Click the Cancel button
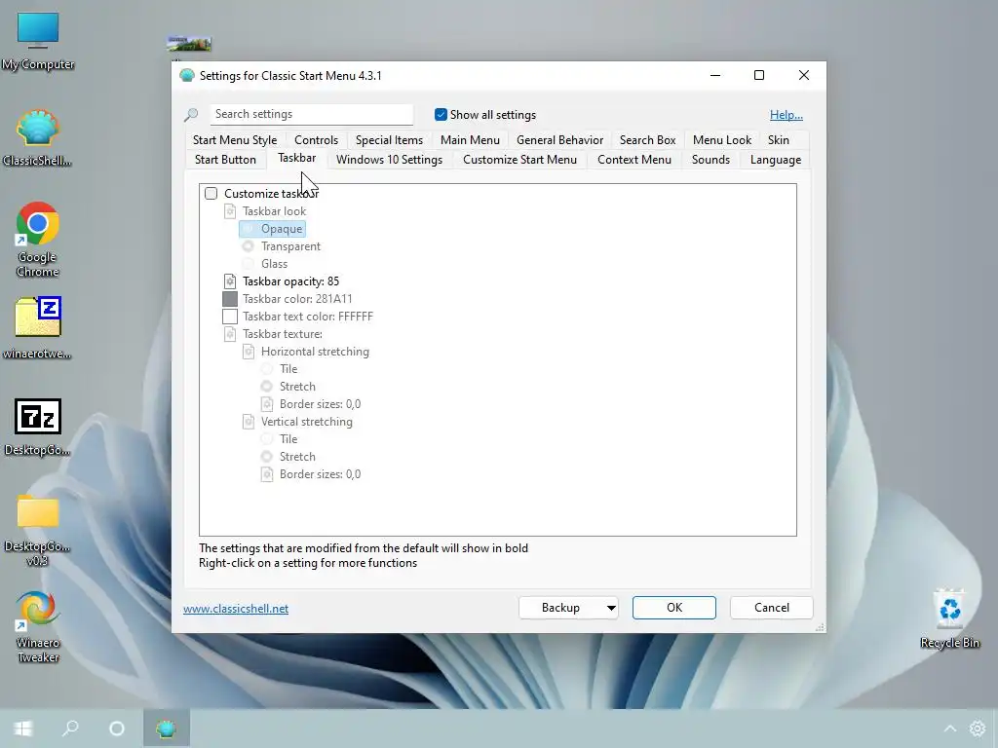The height and width of the screenshot is (748, 998). (x=772, y=608)
